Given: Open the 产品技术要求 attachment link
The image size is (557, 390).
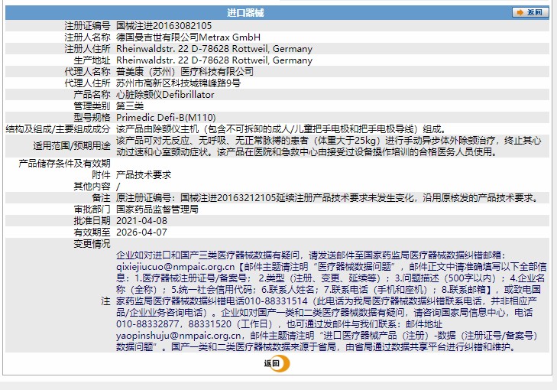Looking at the screenshot, I should click(x=144, y=175).
